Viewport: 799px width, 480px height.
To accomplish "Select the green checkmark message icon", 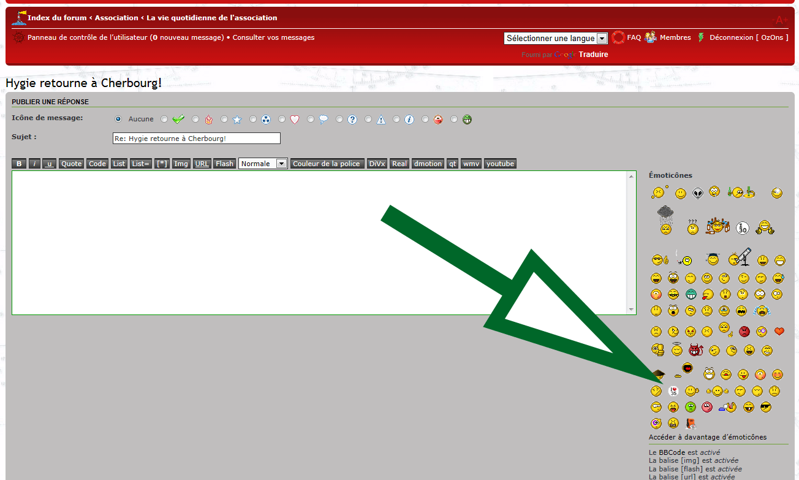I will [178, 120].
